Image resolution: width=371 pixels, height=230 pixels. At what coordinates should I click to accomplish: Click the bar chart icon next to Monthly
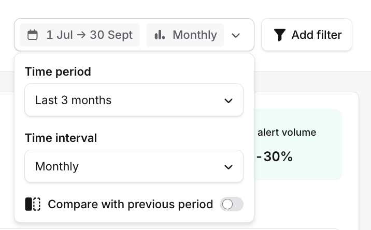tap(160, 35)
